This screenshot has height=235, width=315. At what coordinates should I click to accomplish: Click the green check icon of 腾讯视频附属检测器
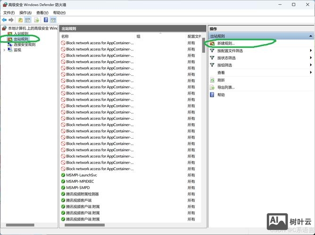pyautogui.click(x=63, y=194)
